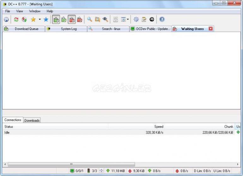243x176 pixels.
Task: Open the Window menu
Action: (x=35, y=11)
